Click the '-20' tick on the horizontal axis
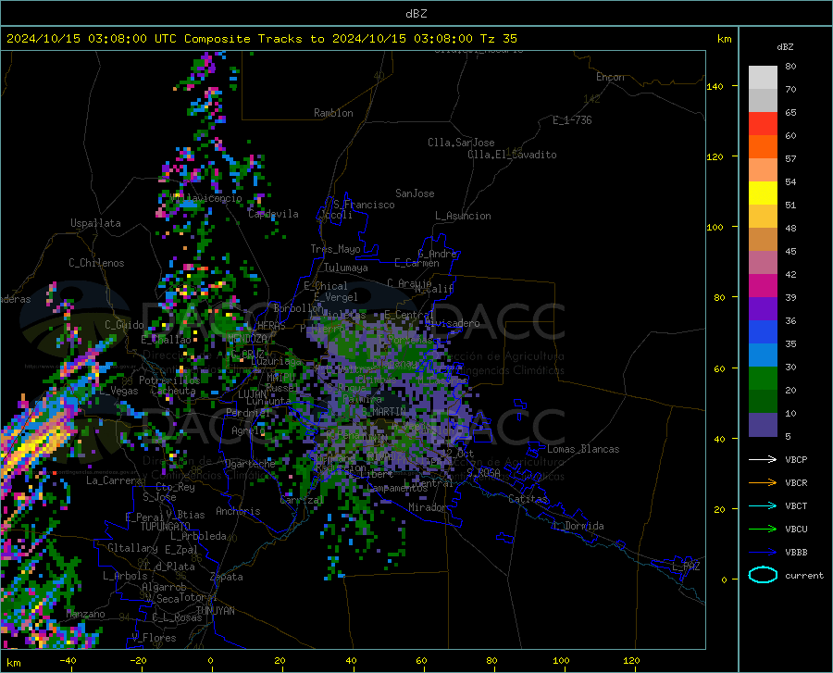 [138, 660]
